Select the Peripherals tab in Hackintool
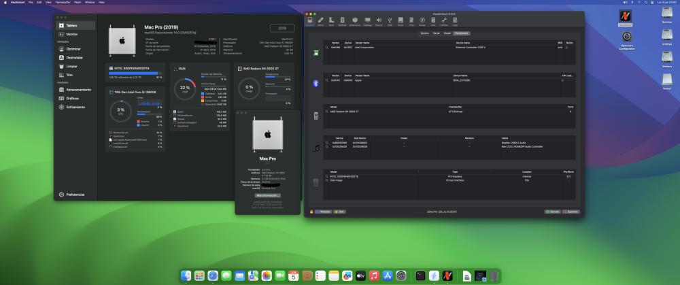Image resolution: width=680 pixels, height=285 pixels. [x=462, y=33]
